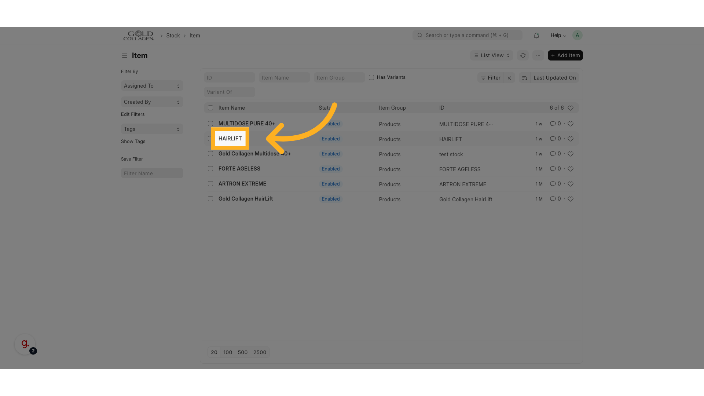This screenshot has height=396, width=704.
Task: Open the three-dot more options menu
Action: point(538,55)
